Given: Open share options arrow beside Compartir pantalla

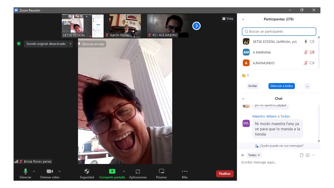Looking at the screenshot, I should click(x=124, y=171).
